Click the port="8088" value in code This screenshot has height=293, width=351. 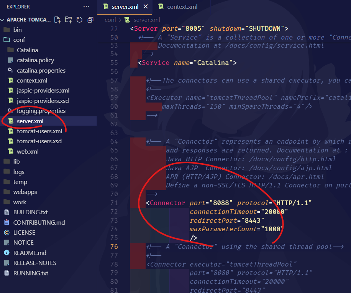click(x=211, y=203)
